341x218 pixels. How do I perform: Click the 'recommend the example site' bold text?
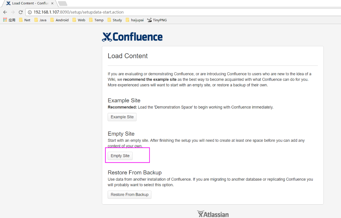pyautogui.click(x=150, y=79)
